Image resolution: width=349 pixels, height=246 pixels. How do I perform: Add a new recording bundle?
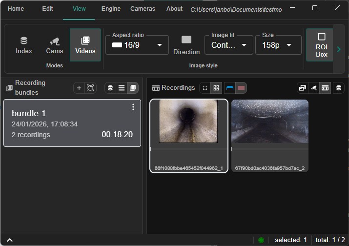tap(79, 88)
